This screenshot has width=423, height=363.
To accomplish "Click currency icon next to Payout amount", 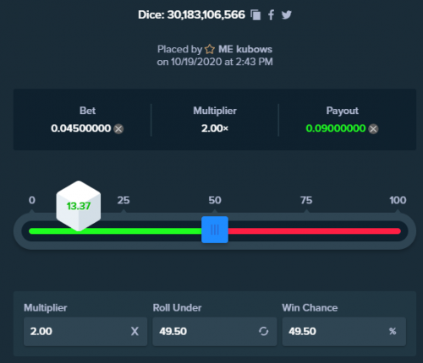I will click(x=373, y=129).
